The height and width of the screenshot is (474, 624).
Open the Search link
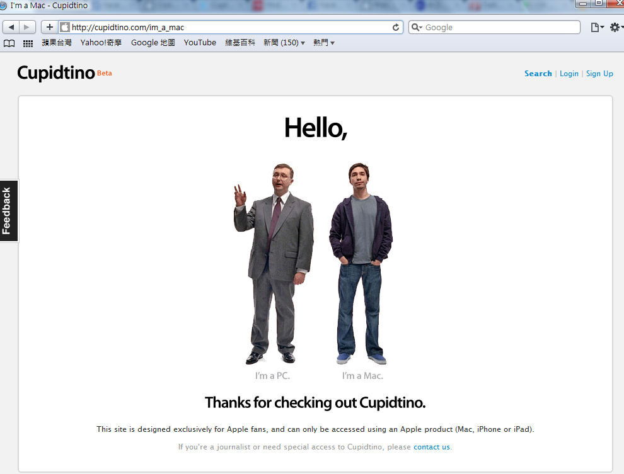click(538, 74)
